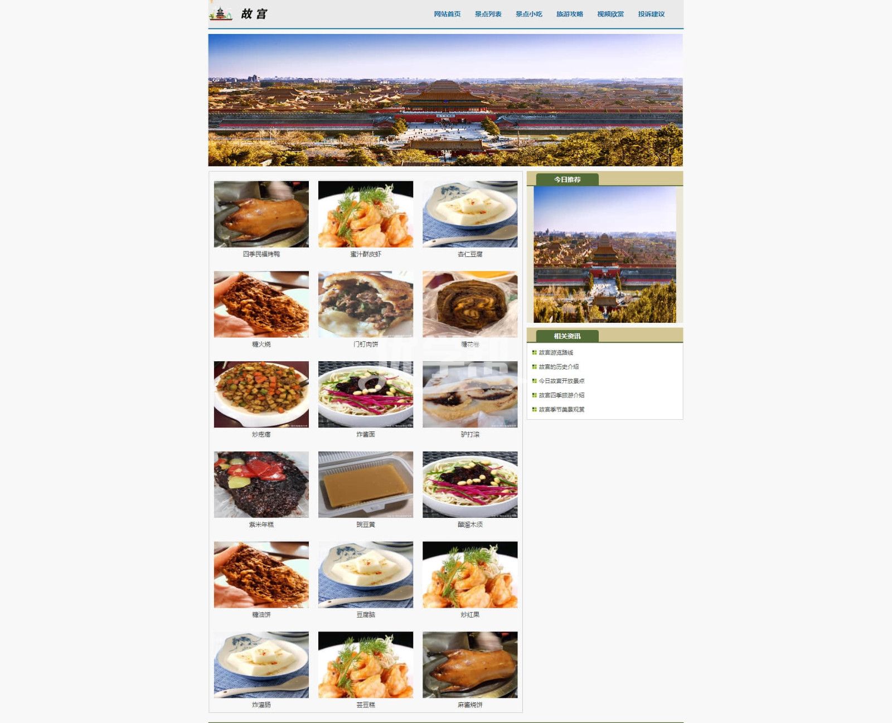Select the 景点小吃 navigation item
Image resolution: width=892 pixels, height=723 pixels.
coord(529,14)
